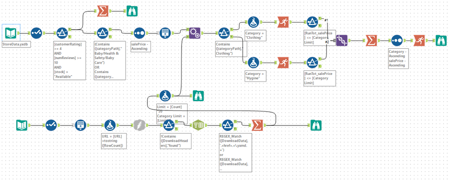This screenshot has width=450, height=180.
Task: Click the purple Union tool
Action: [x=341, y=41]
